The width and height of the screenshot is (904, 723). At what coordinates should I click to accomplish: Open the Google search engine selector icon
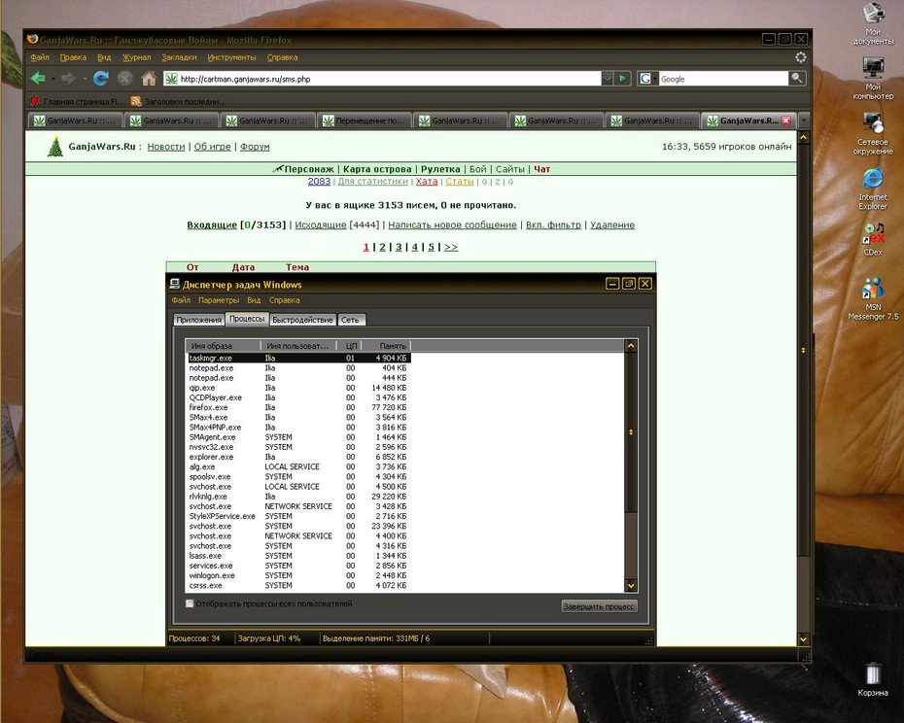[x=647, y=79]
